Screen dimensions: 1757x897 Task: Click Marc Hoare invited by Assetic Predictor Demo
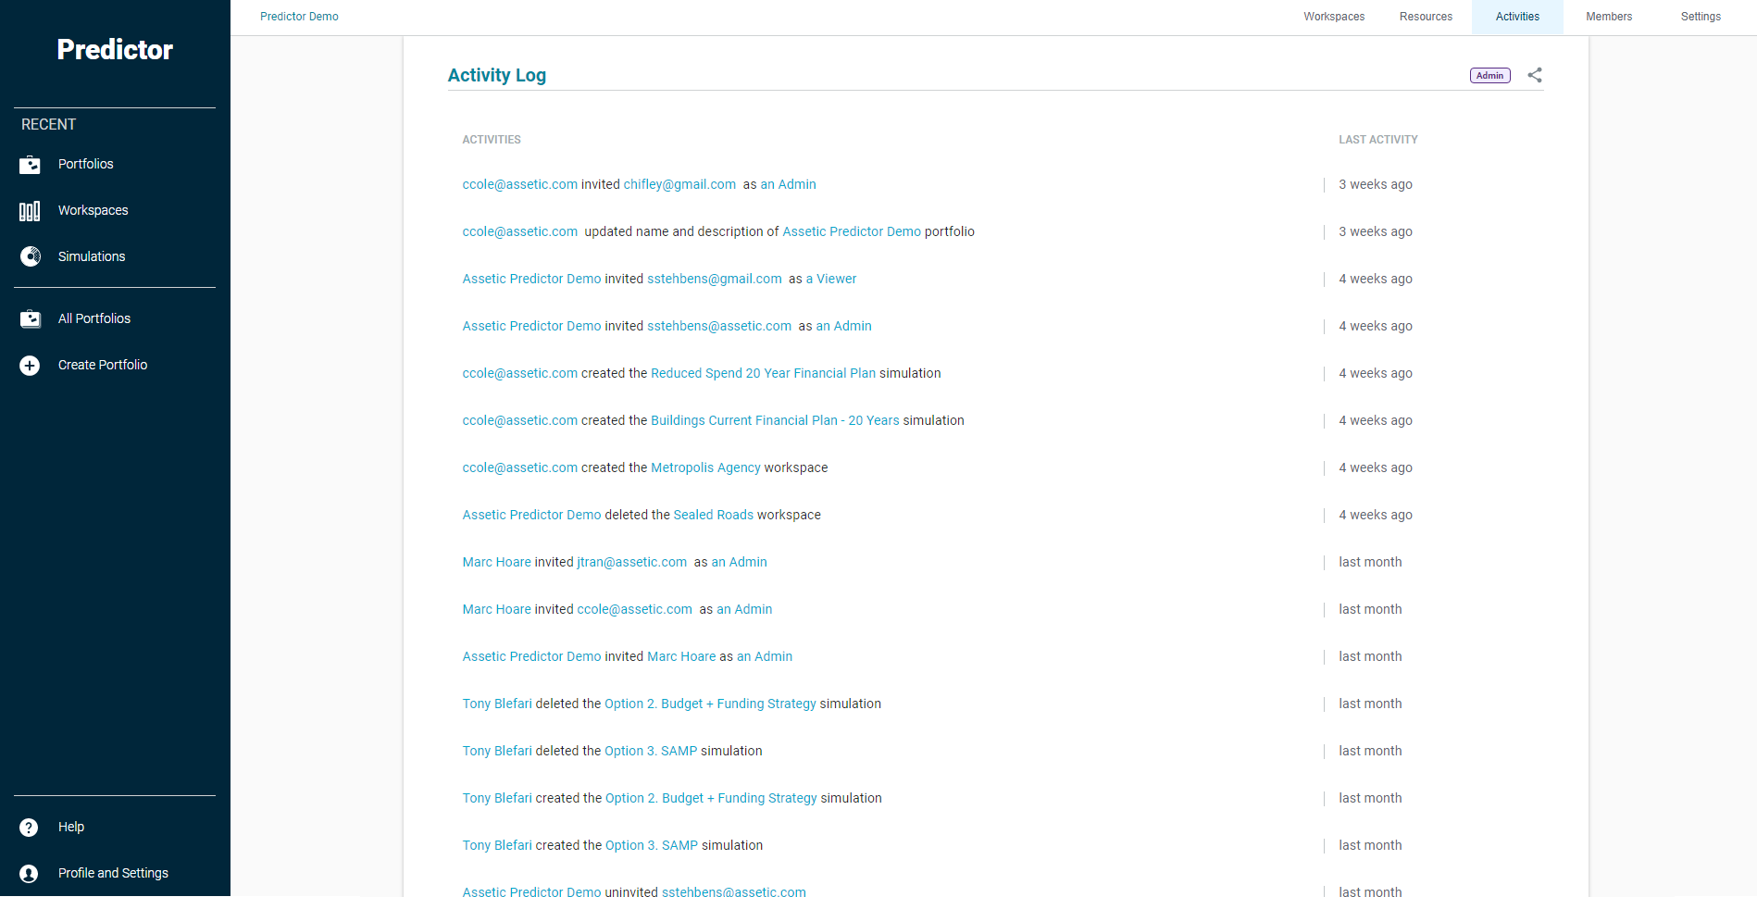tap(681, 656)
